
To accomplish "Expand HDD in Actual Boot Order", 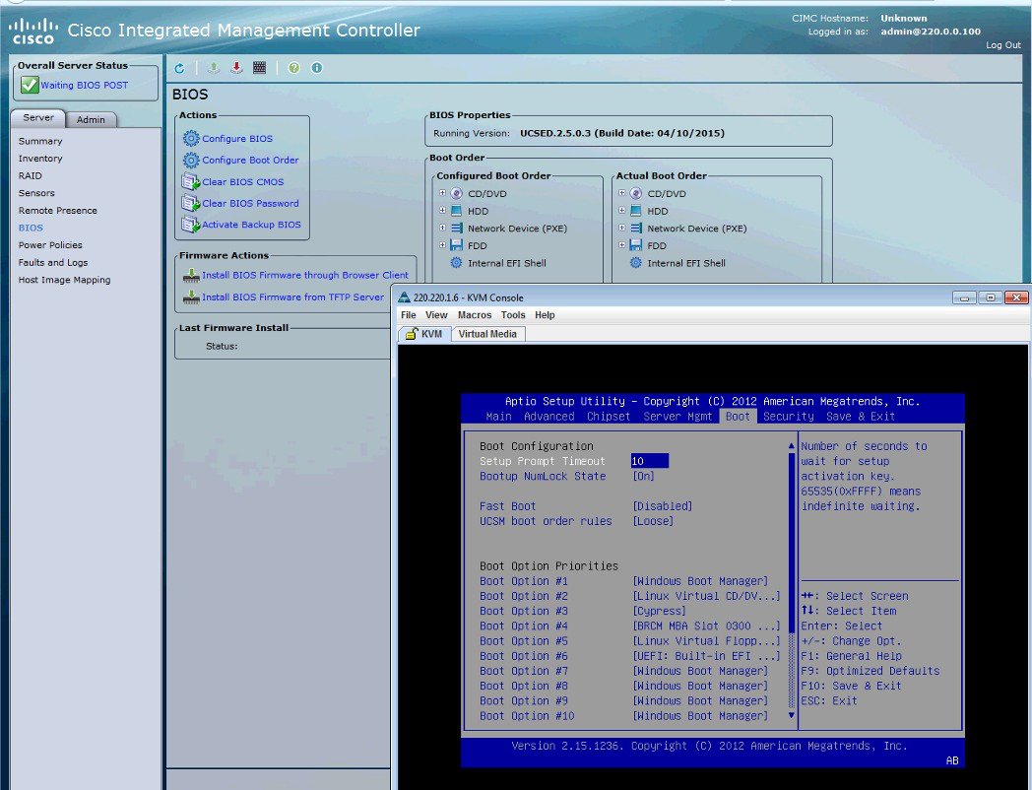I will 622,212.
